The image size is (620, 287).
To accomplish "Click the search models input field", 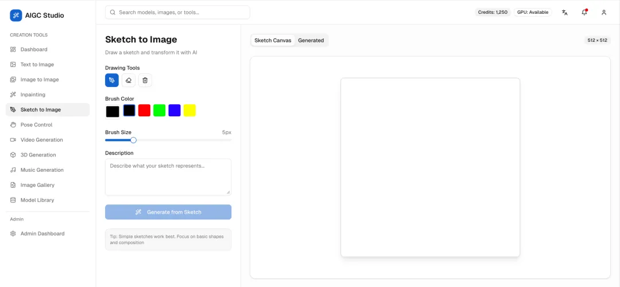I will pyautogui.click(x=177, y=12).
